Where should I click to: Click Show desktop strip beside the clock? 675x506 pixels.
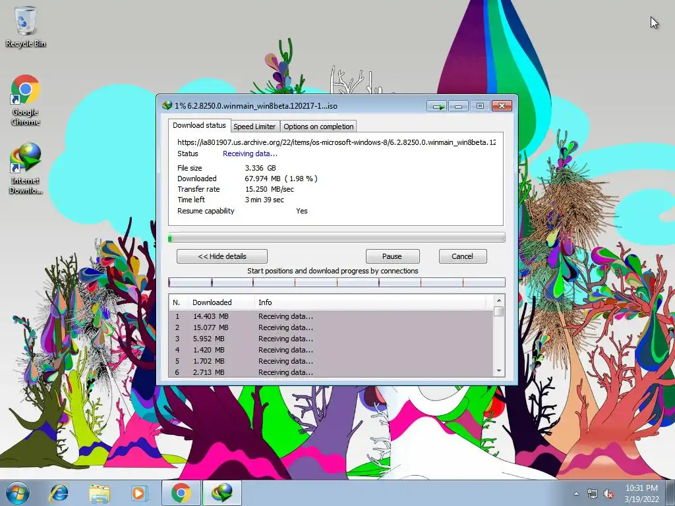click(x=670, y=493)
